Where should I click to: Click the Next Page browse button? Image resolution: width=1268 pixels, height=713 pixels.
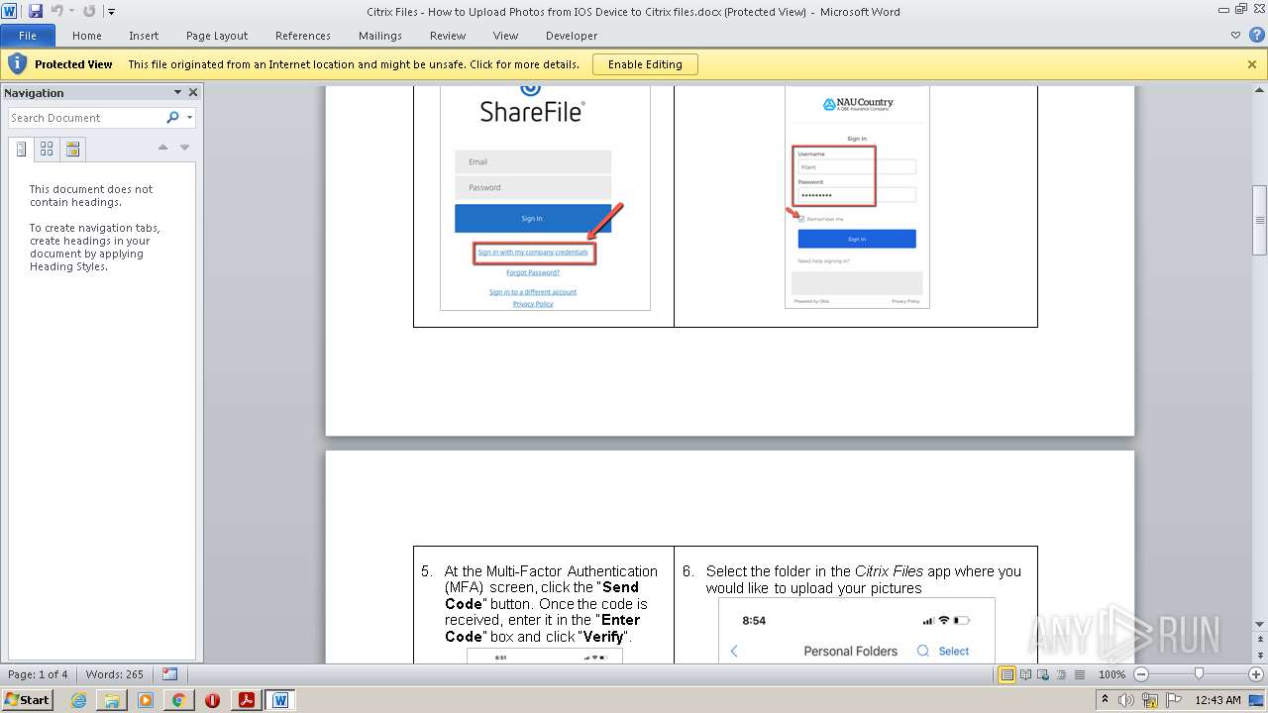coord(1260,658)
